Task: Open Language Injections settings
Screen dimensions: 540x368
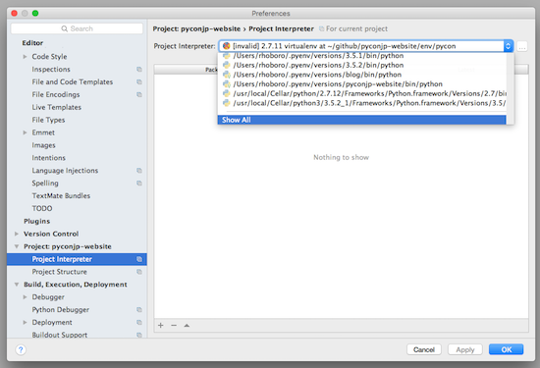Action: coord(65,171)
